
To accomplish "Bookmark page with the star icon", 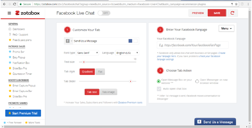I will point(236,4).
